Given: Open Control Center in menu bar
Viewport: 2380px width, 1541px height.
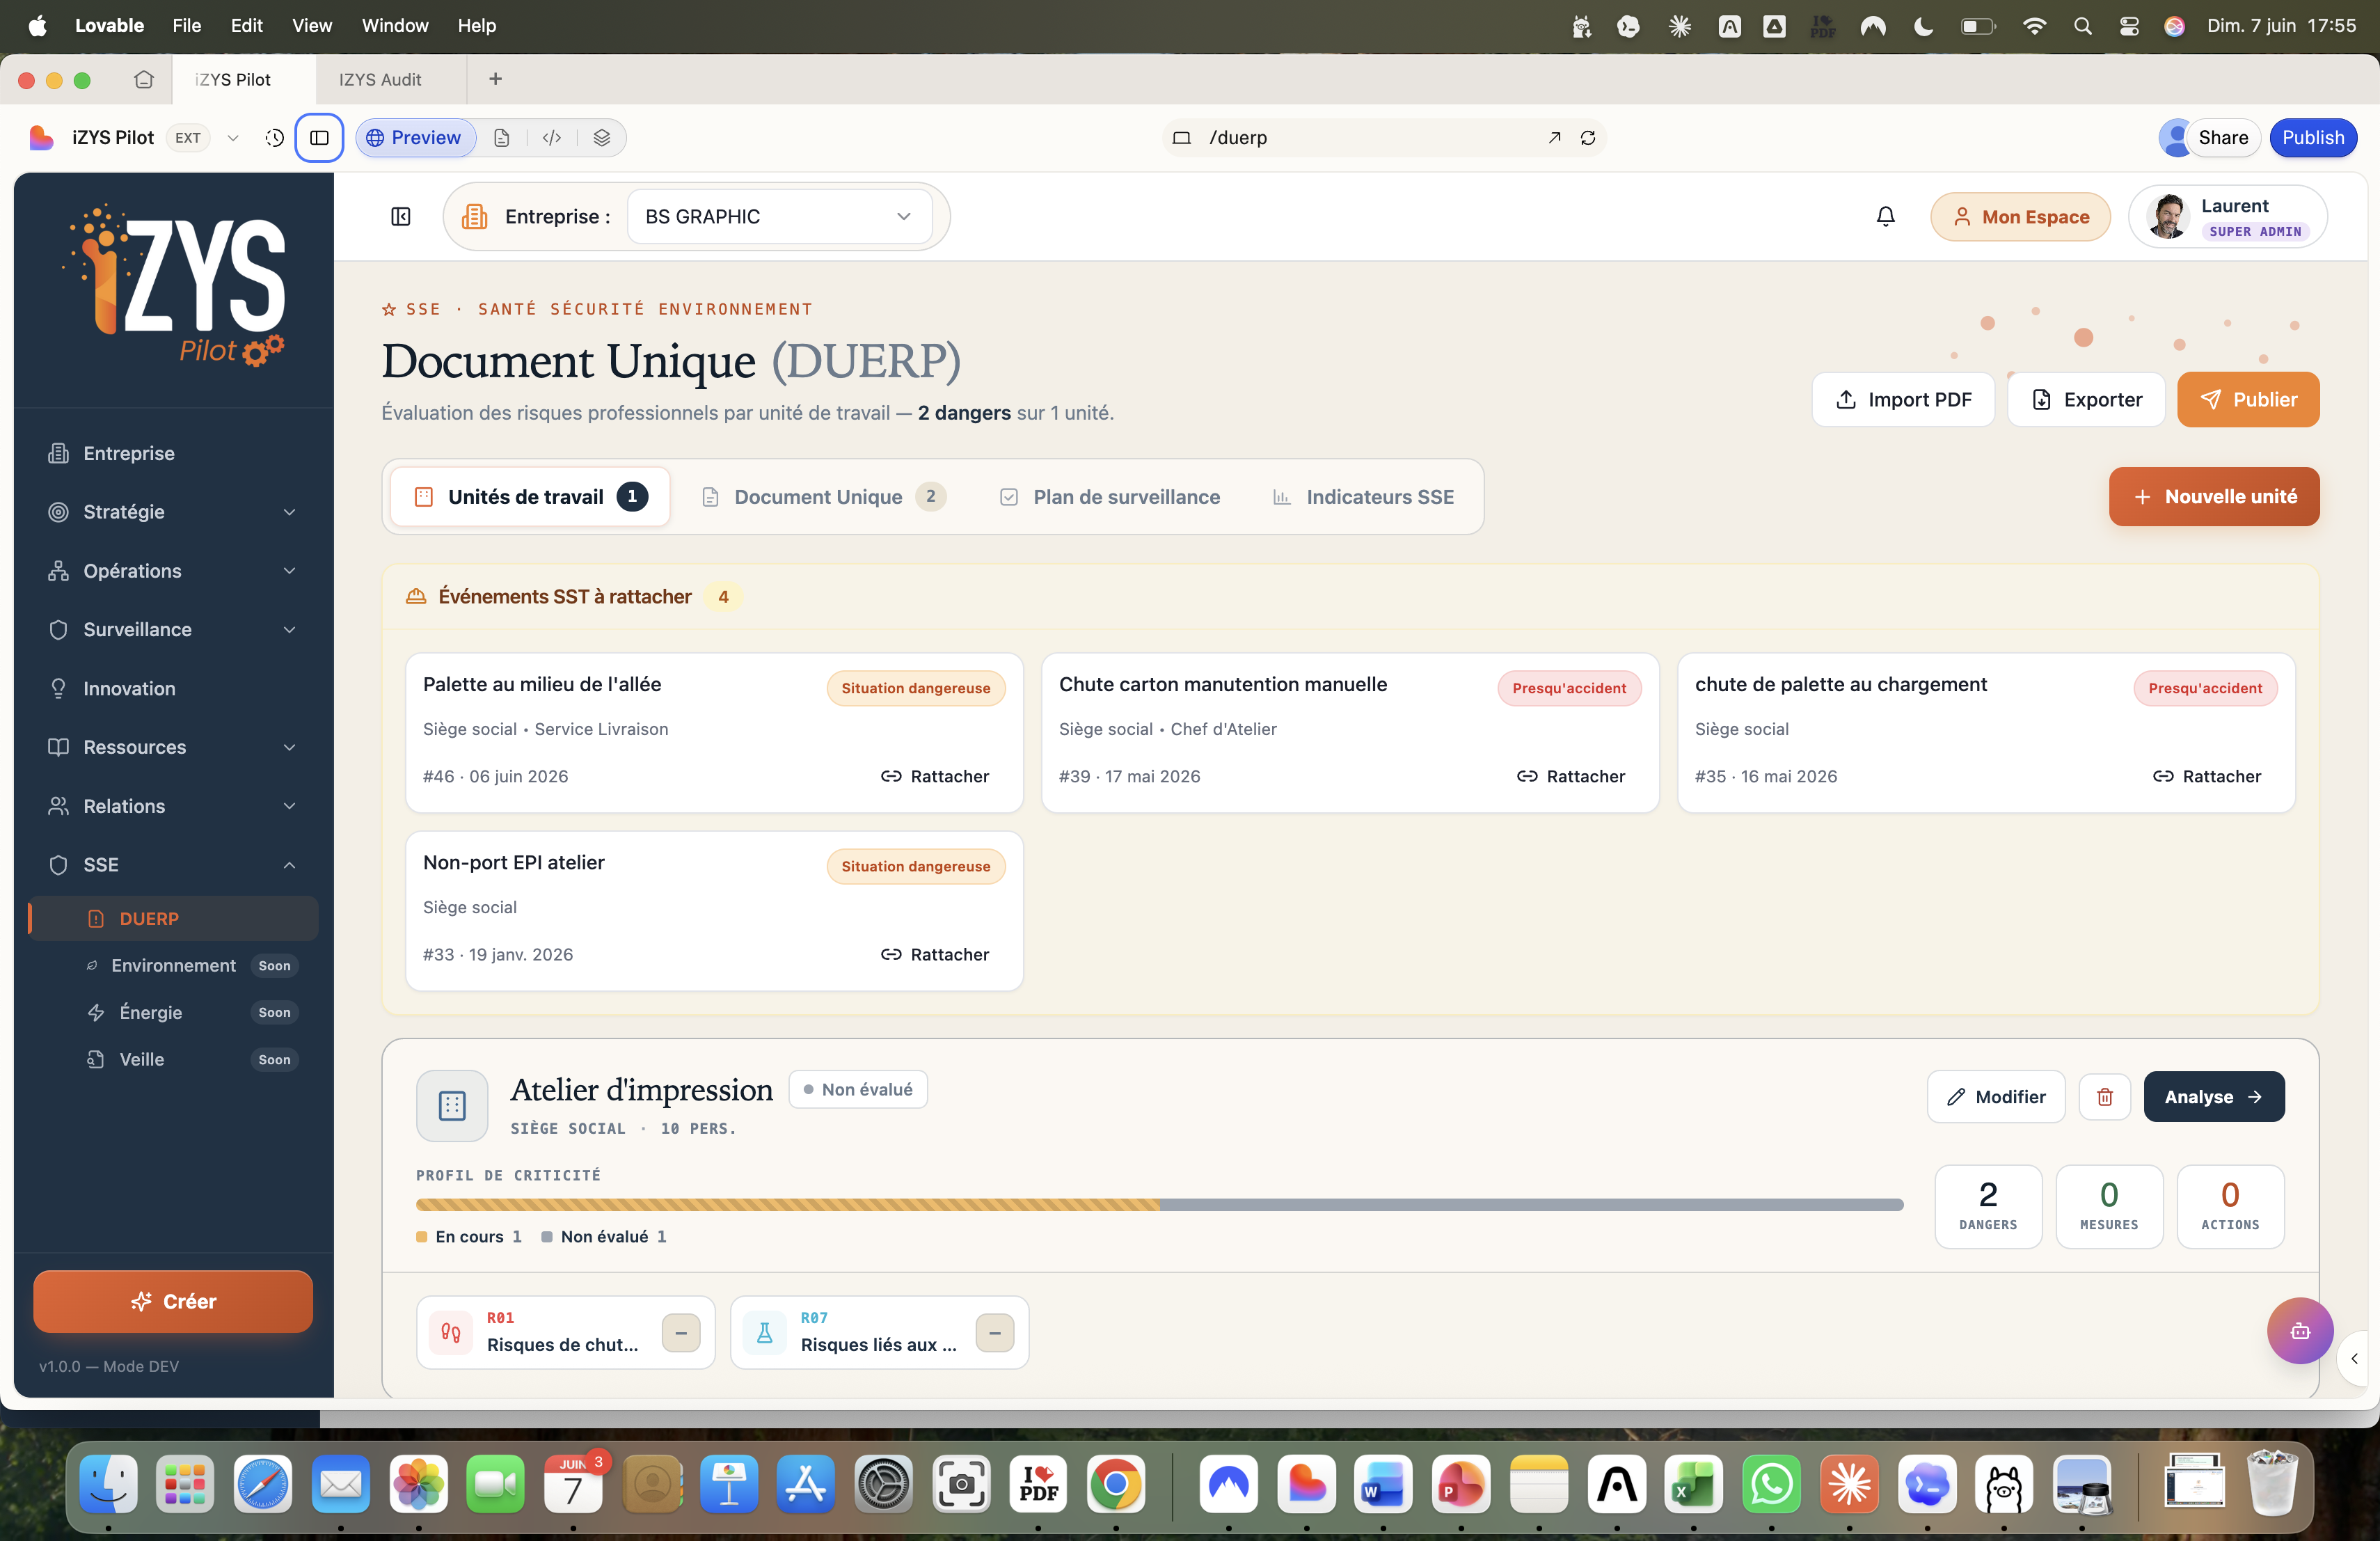Looking at the screenshot, I should coord(2129,26).
